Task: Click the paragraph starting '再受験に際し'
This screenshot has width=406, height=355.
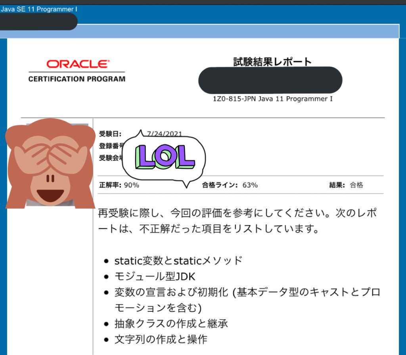Action: pos(238,221)
